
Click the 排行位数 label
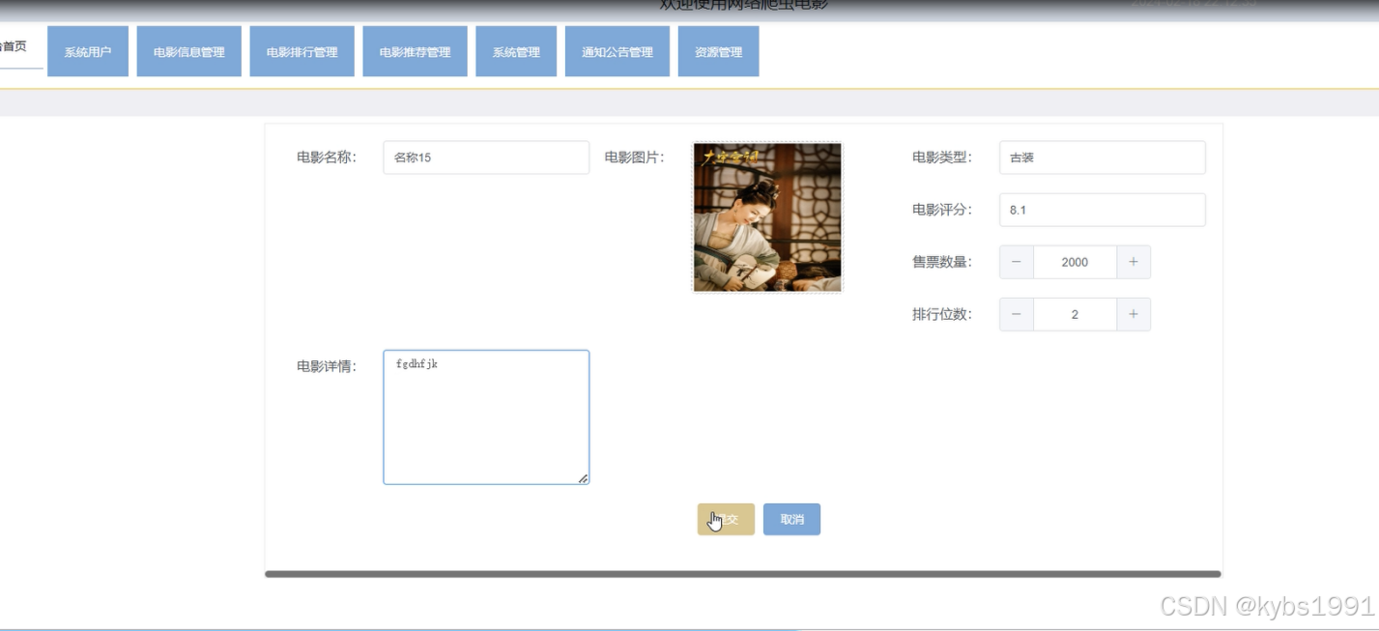pos(942,314)
